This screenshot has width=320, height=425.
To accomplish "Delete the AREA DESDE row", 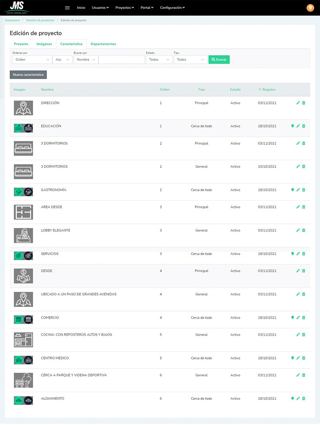I will click(x=304, y=207).
